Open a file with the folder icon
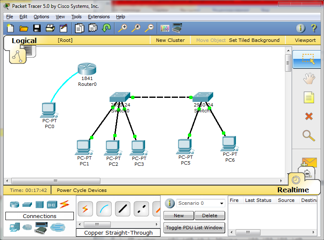 pos(24,28)
